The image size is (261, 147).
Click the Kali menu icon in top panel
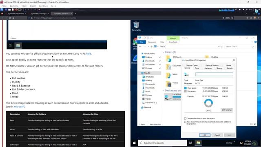click(2, 10)
